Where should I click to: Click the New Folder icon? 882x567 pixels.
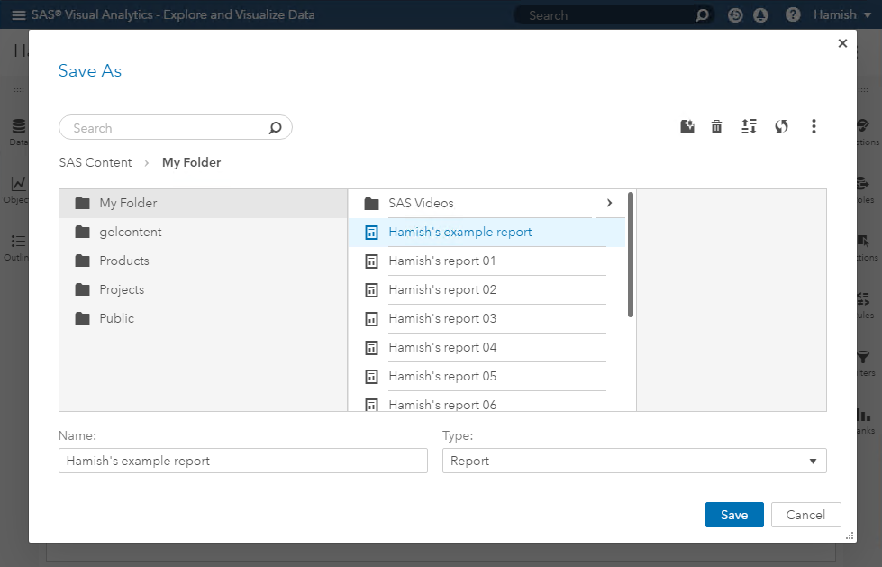[x=687, y=127]
